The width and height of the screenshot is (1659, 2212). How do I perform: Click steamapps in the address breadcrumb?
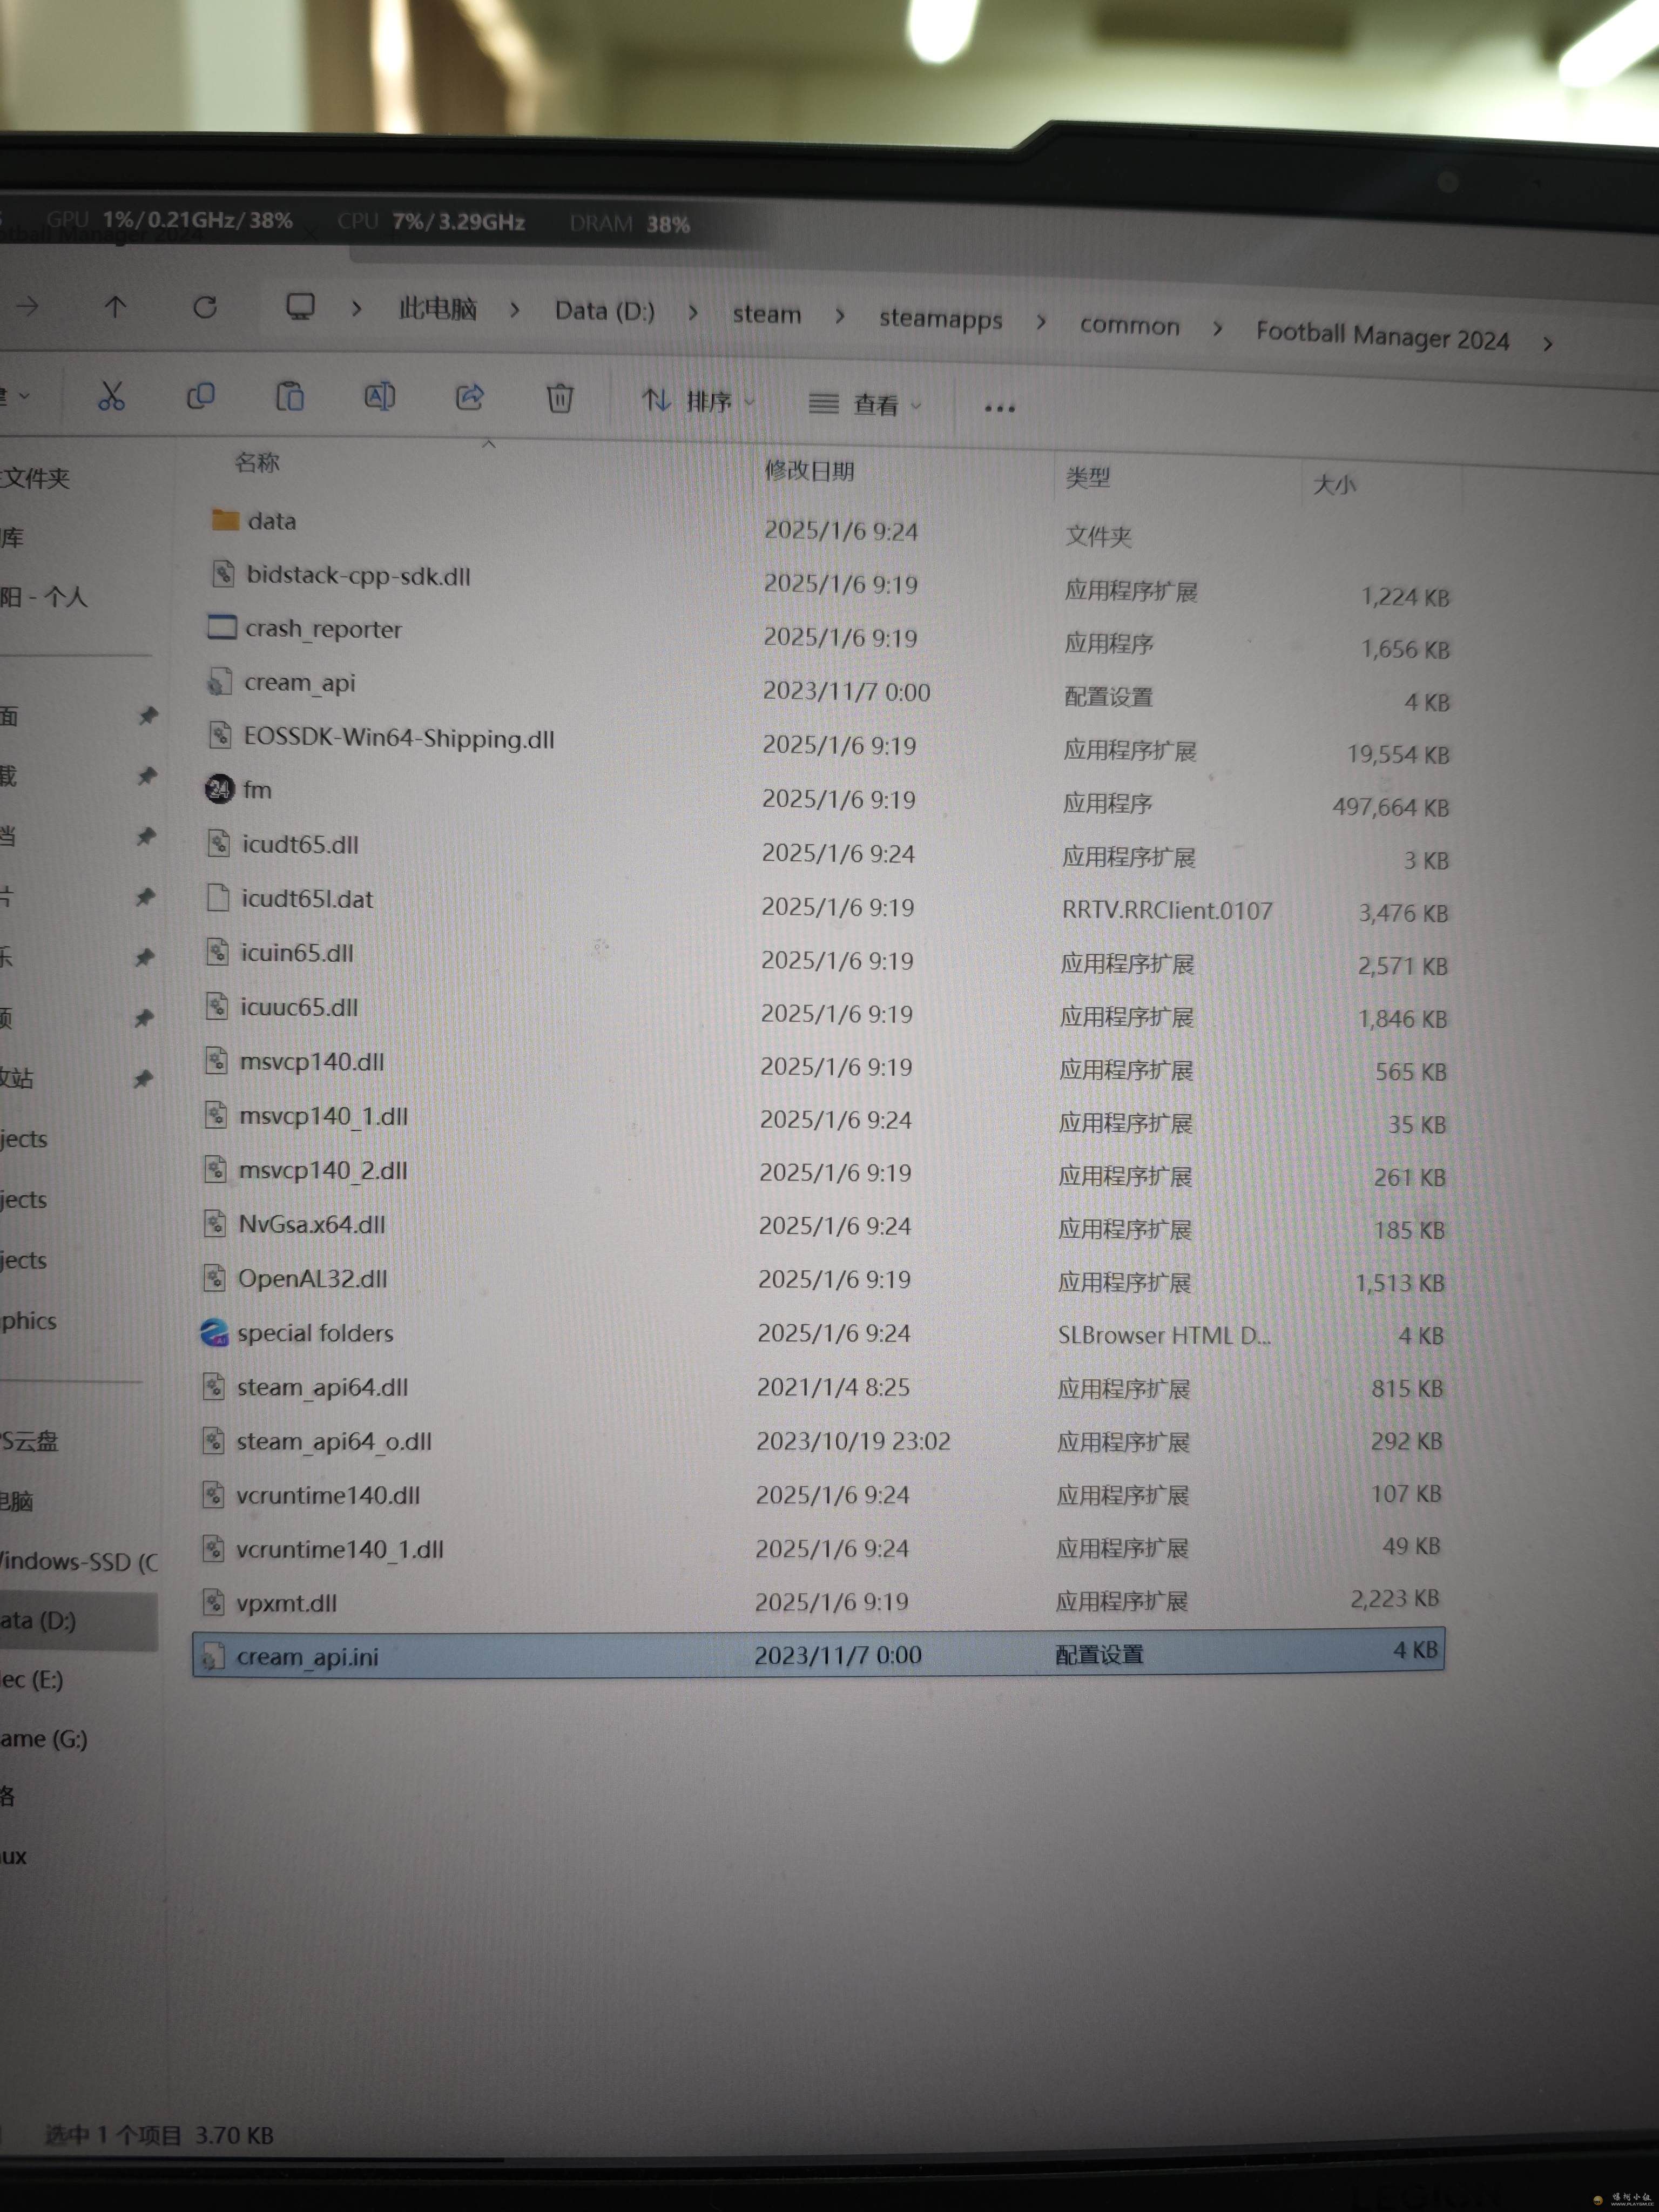pos(940,319)
